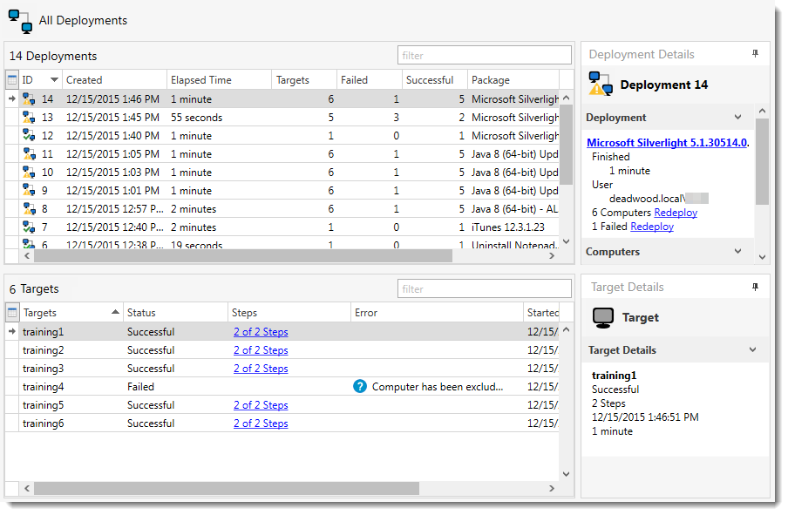Click the All Deployments header icon
Screen dimensions: 788x515
coord(20,21)
